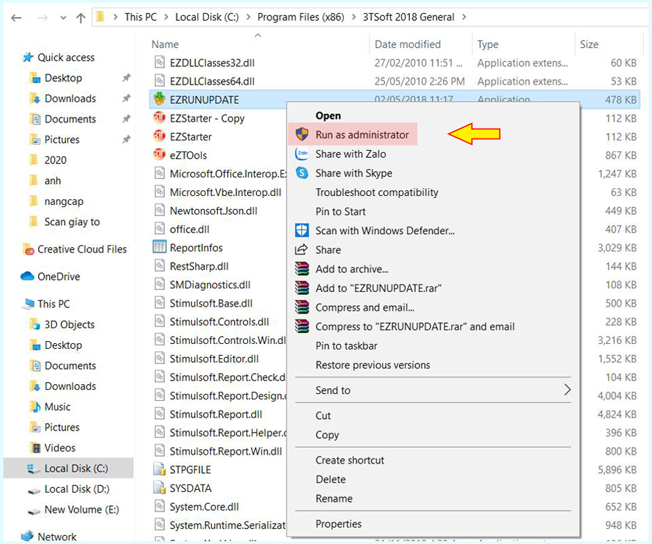This screenshot has height=544, width=652.
Task: Select the Program Files (x86) breadcrumb
Action: (300, 17)
